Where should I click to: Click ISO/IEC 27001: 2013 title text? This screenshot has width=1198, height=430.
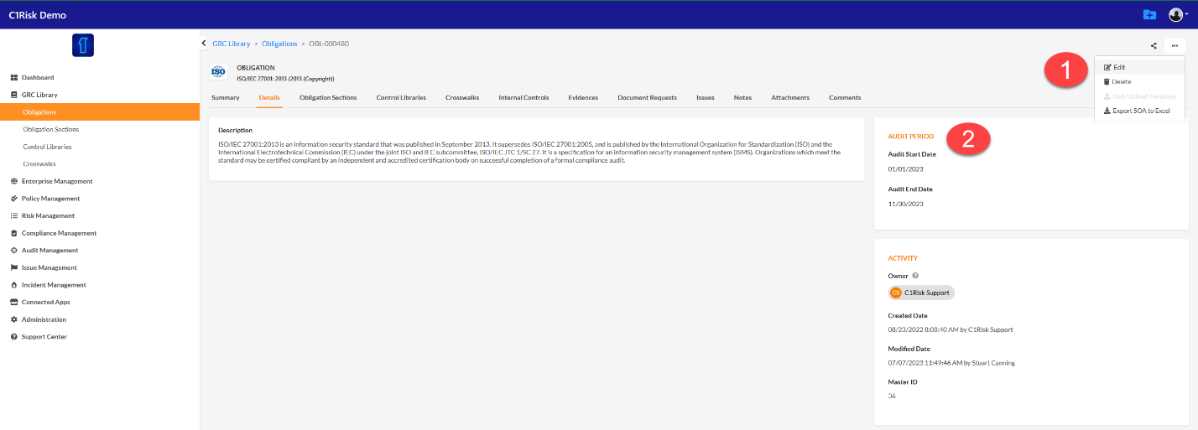point(285,79)
